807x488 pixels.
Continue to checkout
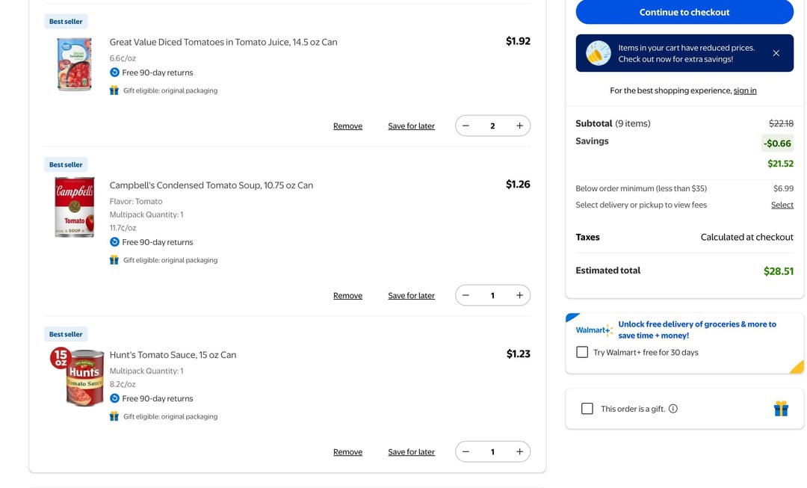click(684, 12)
